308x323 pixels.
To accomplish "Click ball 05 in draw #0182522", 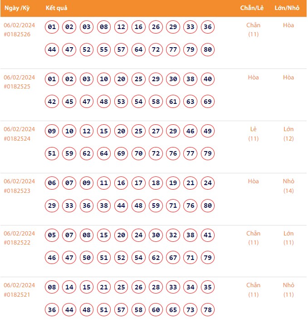I will (52, 235).
